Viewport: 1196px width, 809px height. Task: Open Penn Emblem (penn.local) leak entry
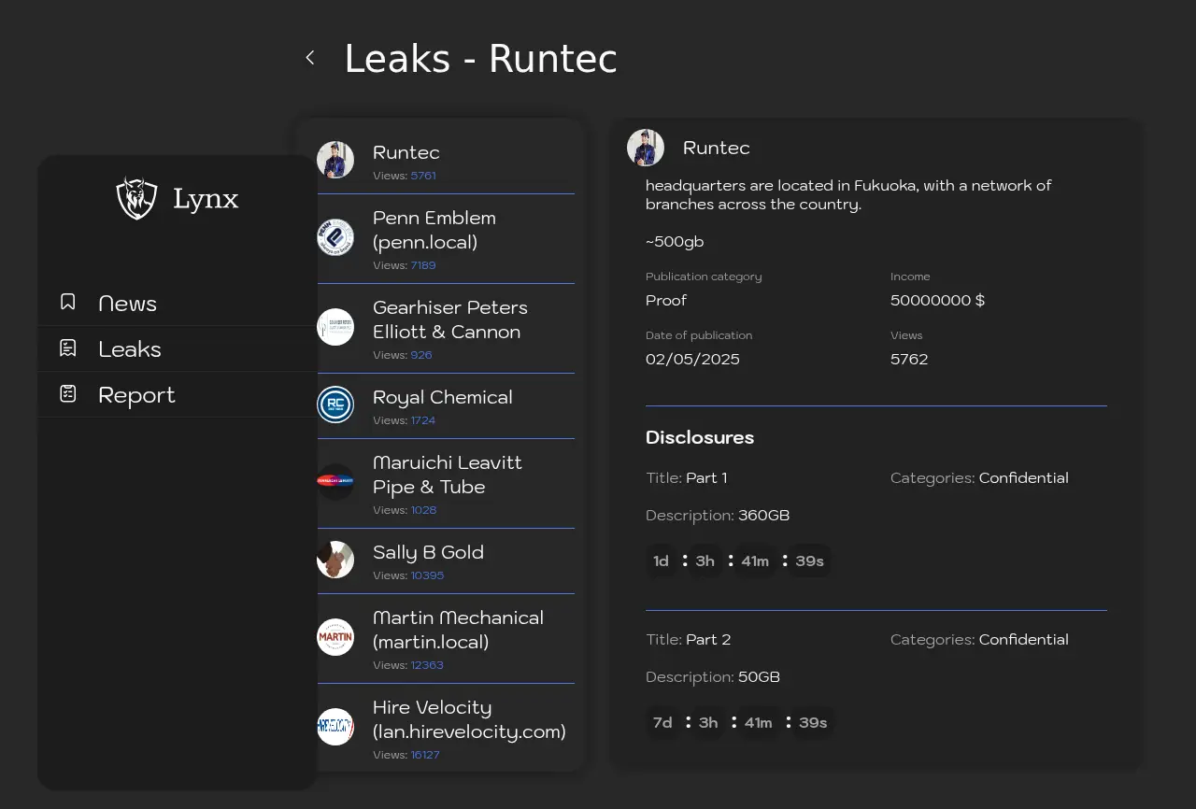[x=434, y=231]
